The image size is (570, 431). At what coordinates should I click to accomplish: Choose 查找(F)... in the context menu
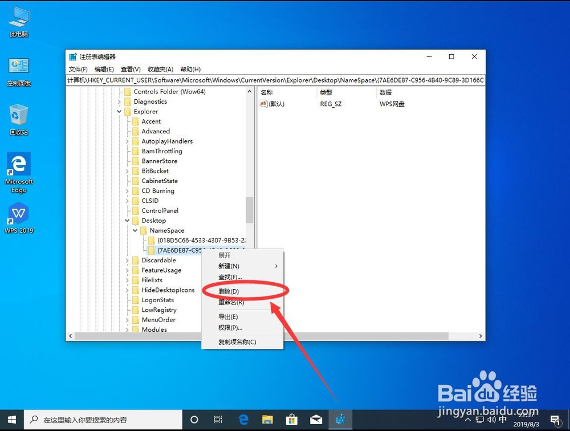click(242, 277)
